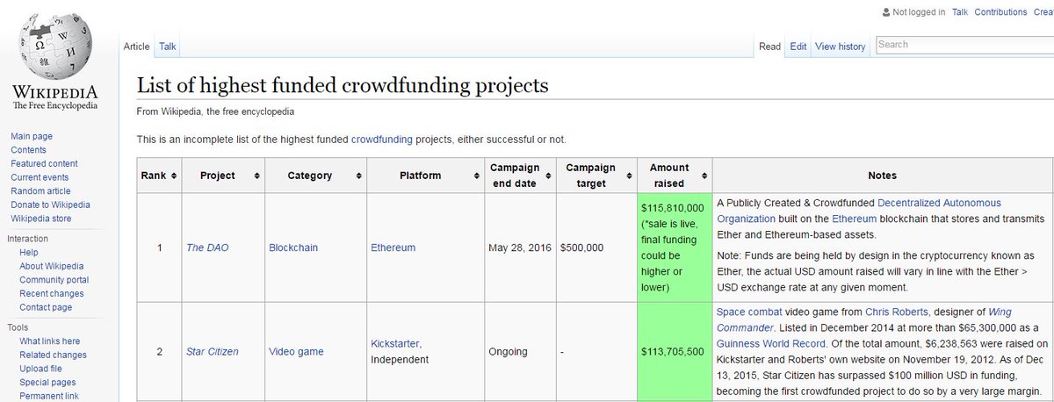
Task: Open the Talk tab beside Article
Action: [x=168, y=46]
